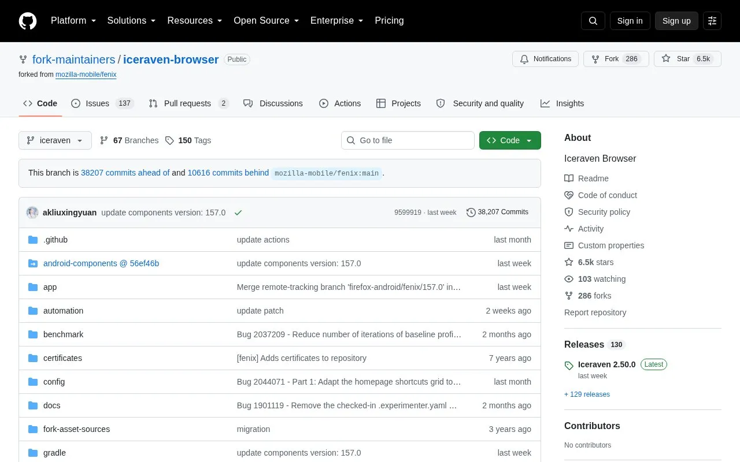740x462 pixels.
Task: Click the pulse icon next to Activity
Action: coord(569,229)
